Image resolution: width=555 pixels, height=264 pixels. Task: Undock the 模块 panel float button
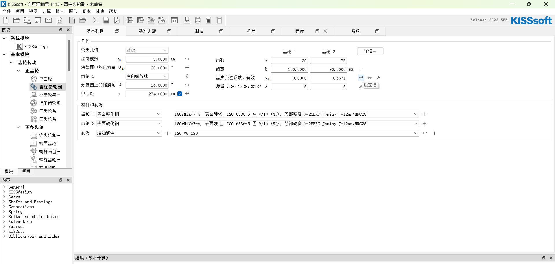click(x=61, y=30)
